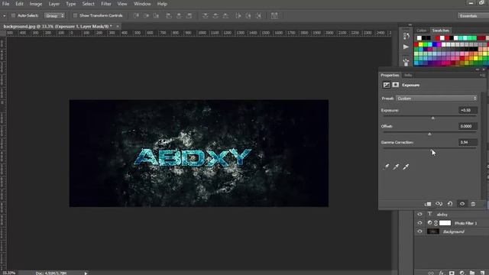The image size is (489, 275).
Task: Click the Align right edges icon
Action: click(x=189, y=15)
